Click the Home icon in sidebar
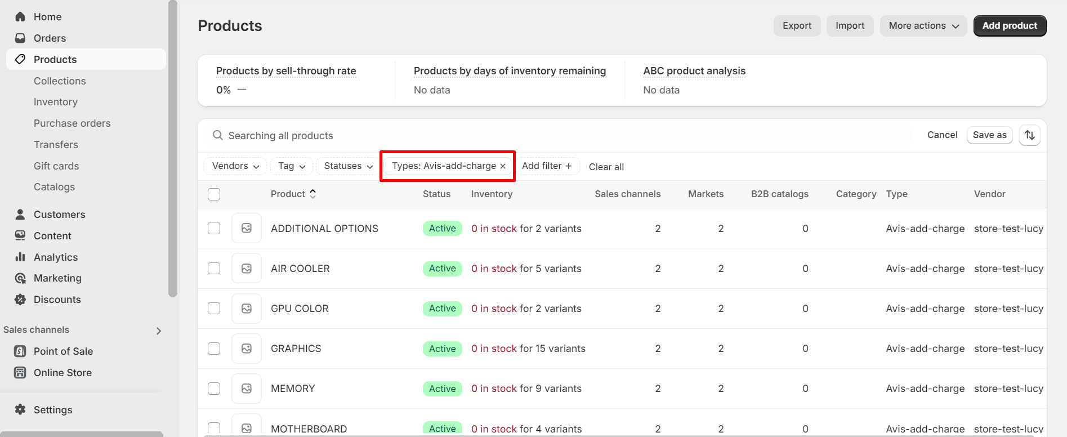Screen dimensions: 1067x437 tap(20, 17)
